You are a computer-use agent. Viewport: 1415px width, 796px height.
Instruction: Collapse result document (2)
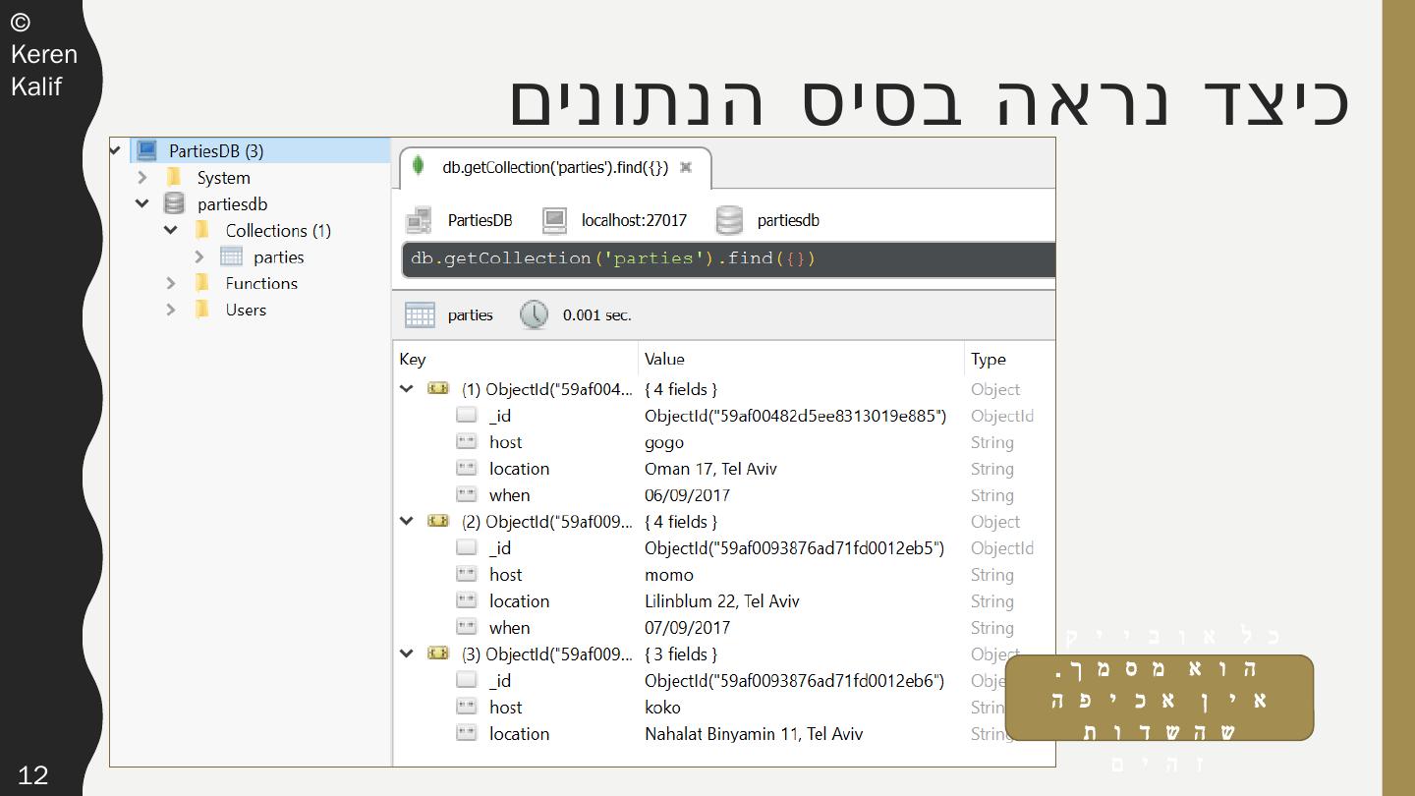click(407, 522)
